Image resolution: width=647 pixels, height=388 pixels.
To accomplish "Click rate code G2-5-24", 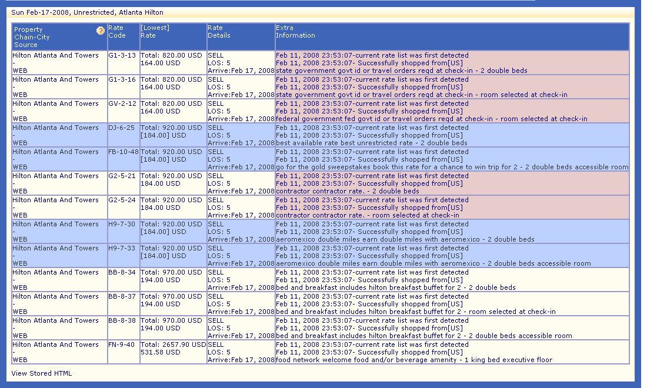I will coord(122,200).
